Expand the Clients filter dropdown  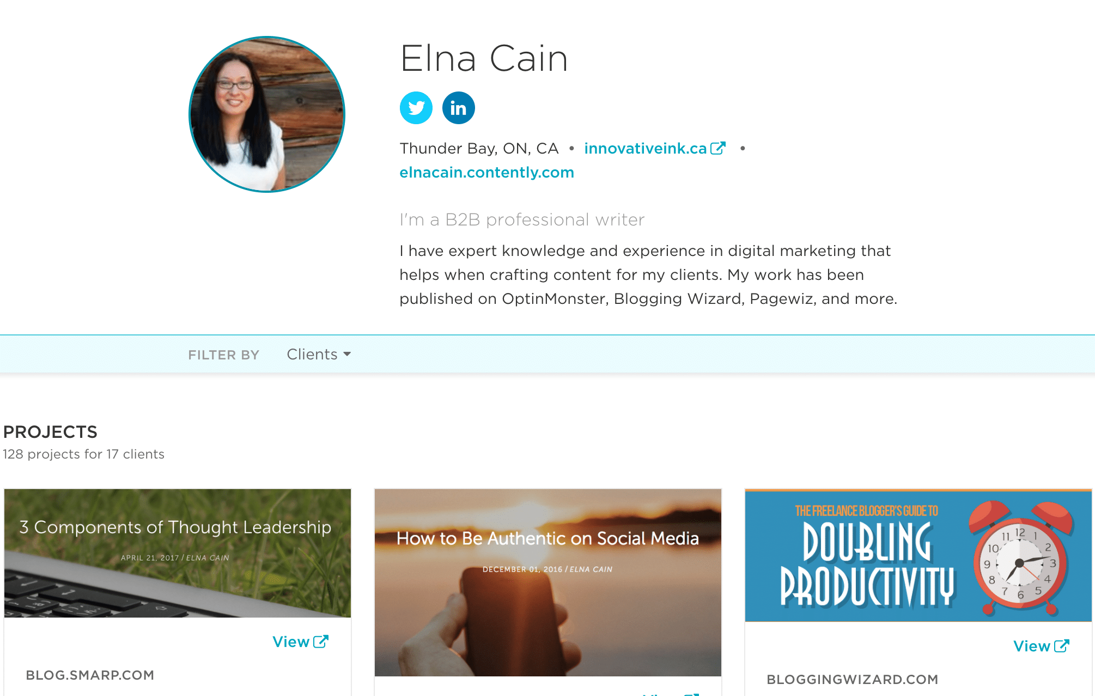pyautogui.click(x=319, y=355)
